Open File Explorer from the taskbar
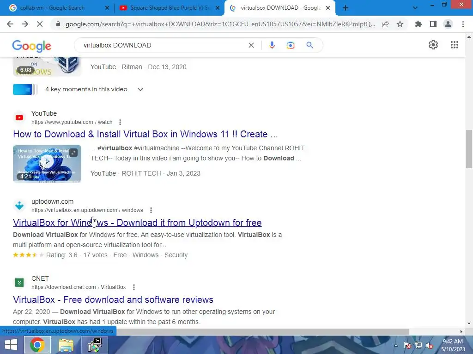 (66, 345)
